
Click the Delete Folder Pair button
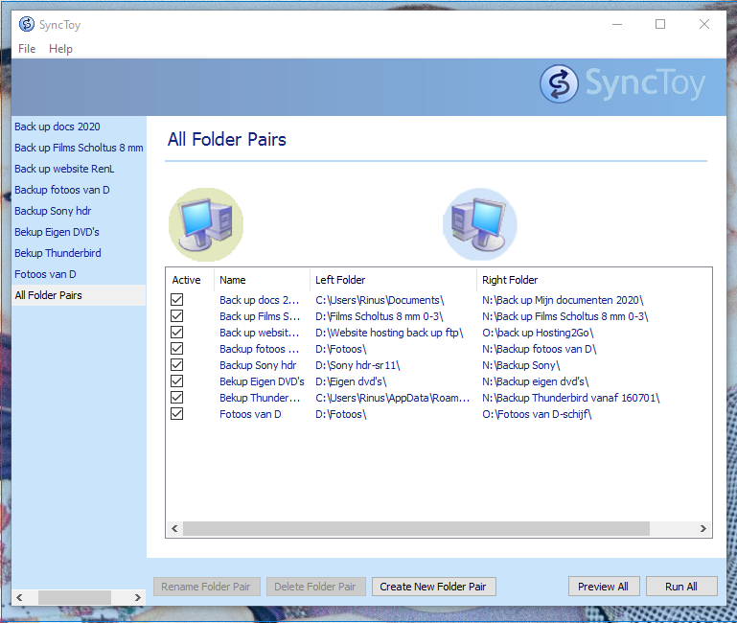click(x=315, y=587)
